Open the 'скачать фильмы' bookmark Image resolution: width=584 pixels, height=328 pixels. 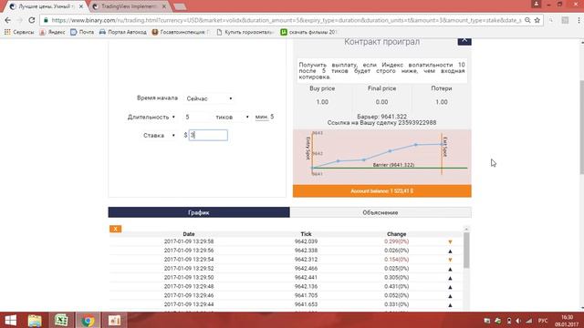tap(308, 33)
